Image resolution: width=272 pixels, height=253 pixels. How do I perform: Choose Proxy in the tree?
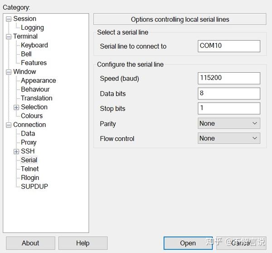coord(29,142)
